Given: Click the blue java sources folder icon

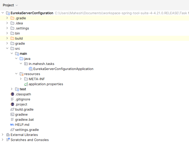Looking at the screenshot, I should tap(21, 59).
